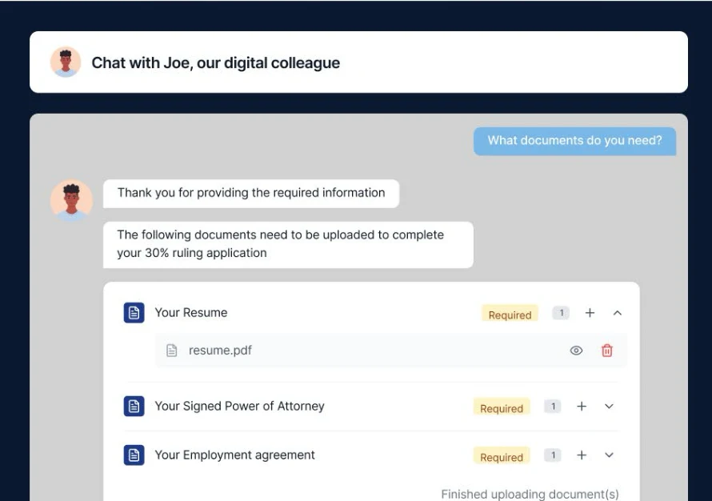Click the 'Thank you for providing' message bubble
Image resolution: width=712 pixels, height=501 pixels.
251,193
